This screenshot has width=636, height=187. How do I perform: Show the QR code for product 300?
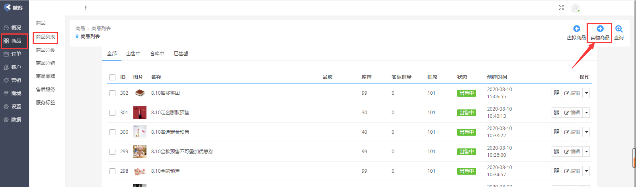[x=557, y=132]
